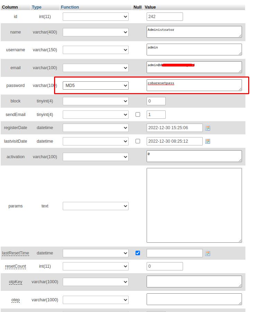The height and width of the screenshot is (312, 278).
Task: Click the otpKey text area
Action: [194, 282]
